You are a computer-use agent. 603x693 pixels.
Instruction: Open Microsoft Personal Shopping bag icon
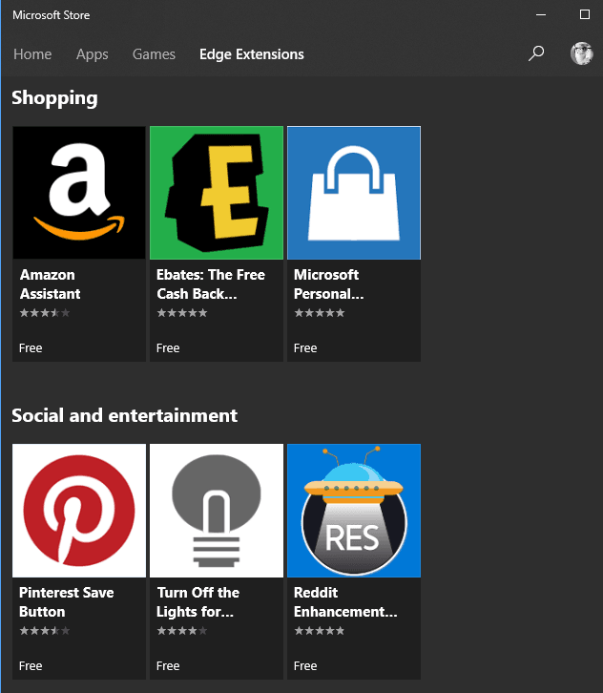[354, 193]
